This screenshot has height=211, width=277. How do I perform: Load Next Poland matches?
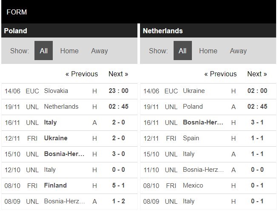[118, 74]
